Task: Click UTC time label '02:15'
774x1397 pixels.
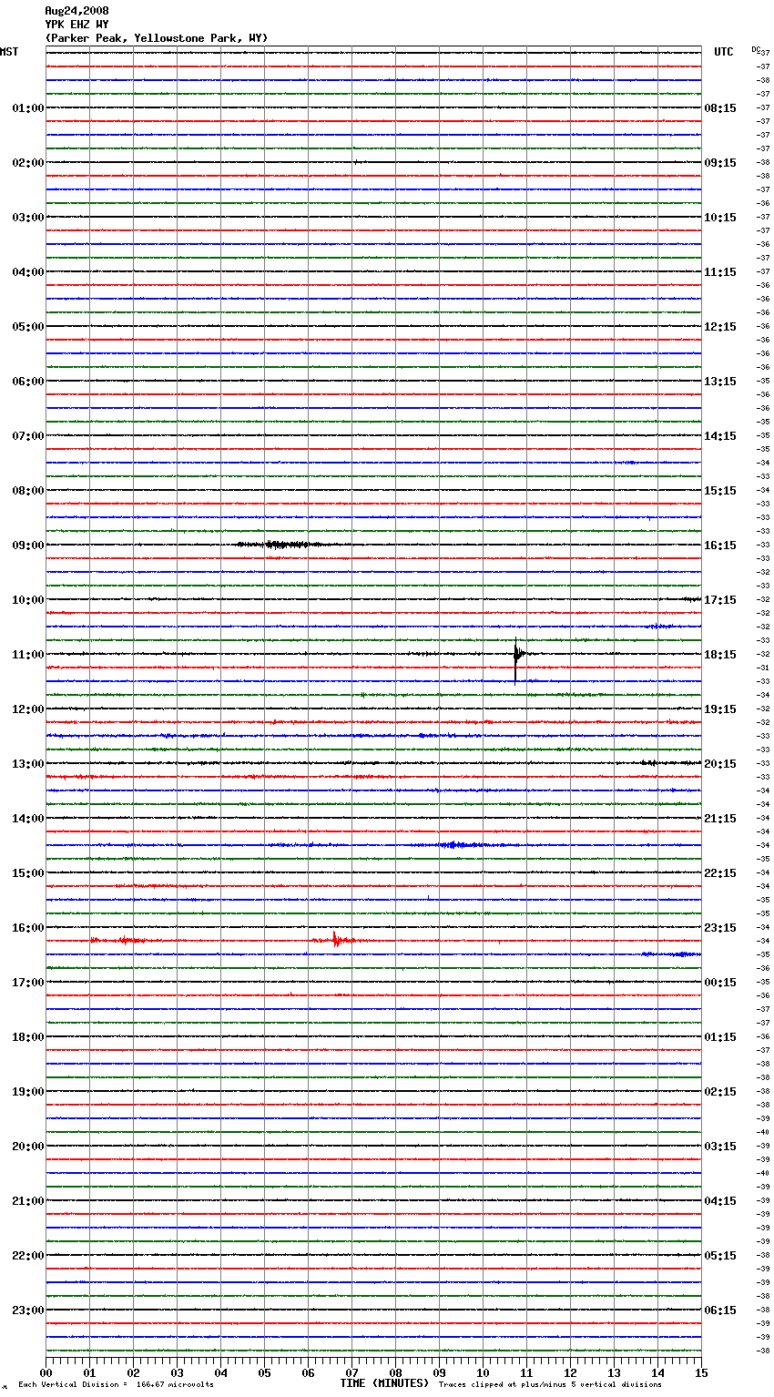Action: coord(720,1092)
